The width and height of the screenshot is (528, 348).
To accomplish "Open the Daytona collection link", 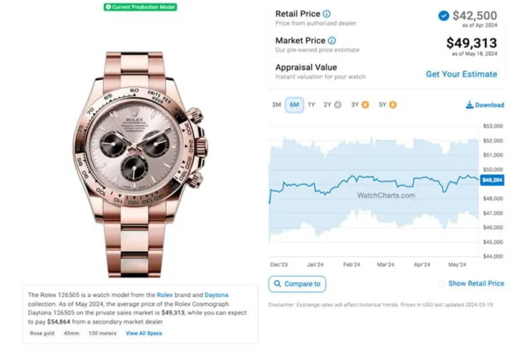I will pos(216,295).
